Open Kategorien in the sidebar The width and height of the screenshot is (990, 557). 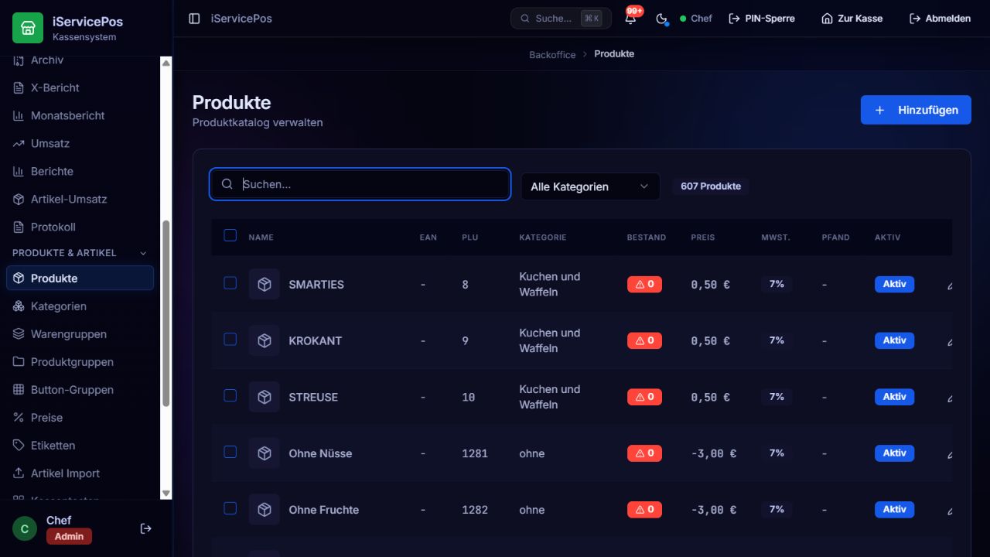(x=80, y=306)
